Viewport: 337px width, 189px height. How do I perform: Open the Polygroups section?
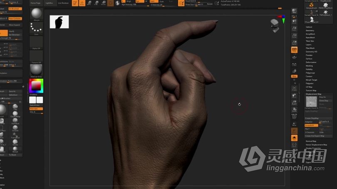coord(310,73)
